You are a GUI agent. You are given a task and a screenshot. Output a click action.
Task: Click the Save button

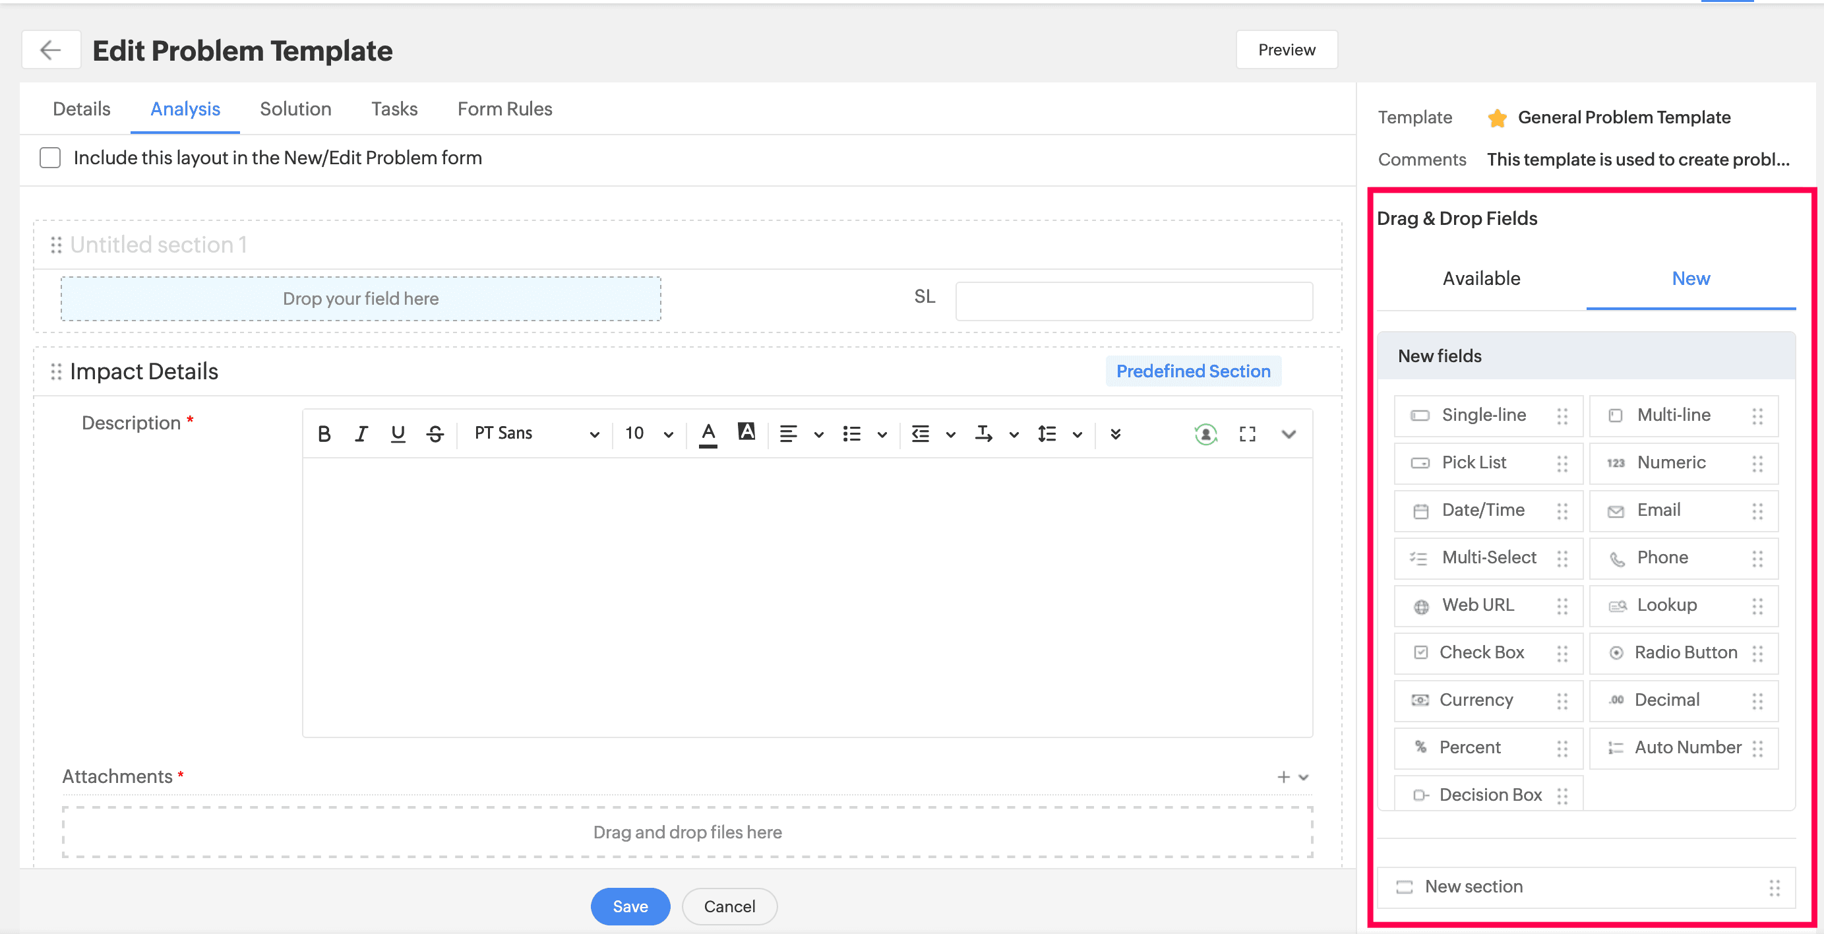coord(630,906)
